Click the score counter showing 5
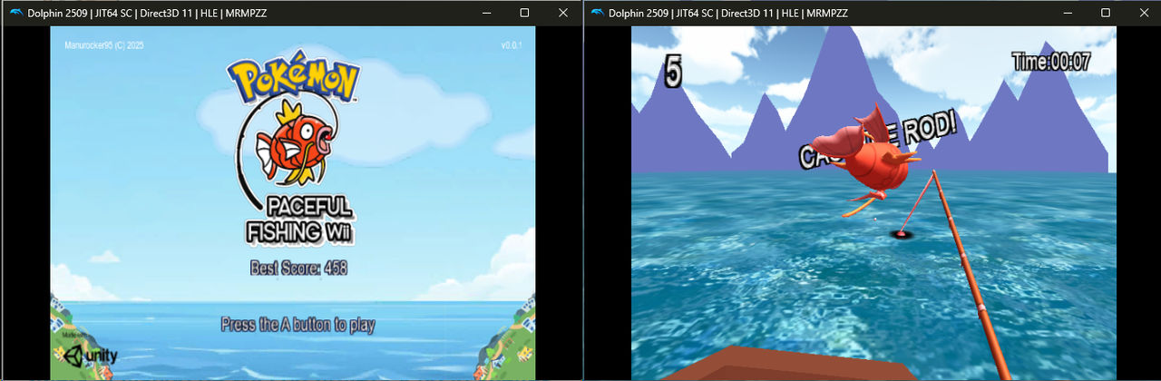 coord(673,72)
